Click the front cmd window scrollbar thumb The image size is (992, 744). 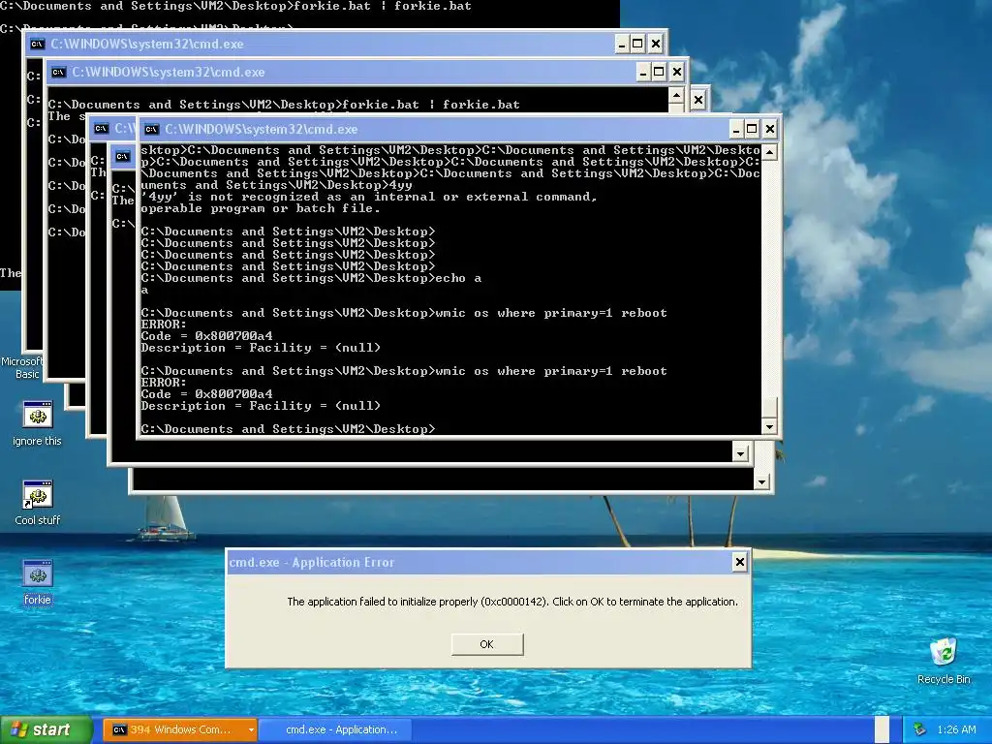click(769, 407)
